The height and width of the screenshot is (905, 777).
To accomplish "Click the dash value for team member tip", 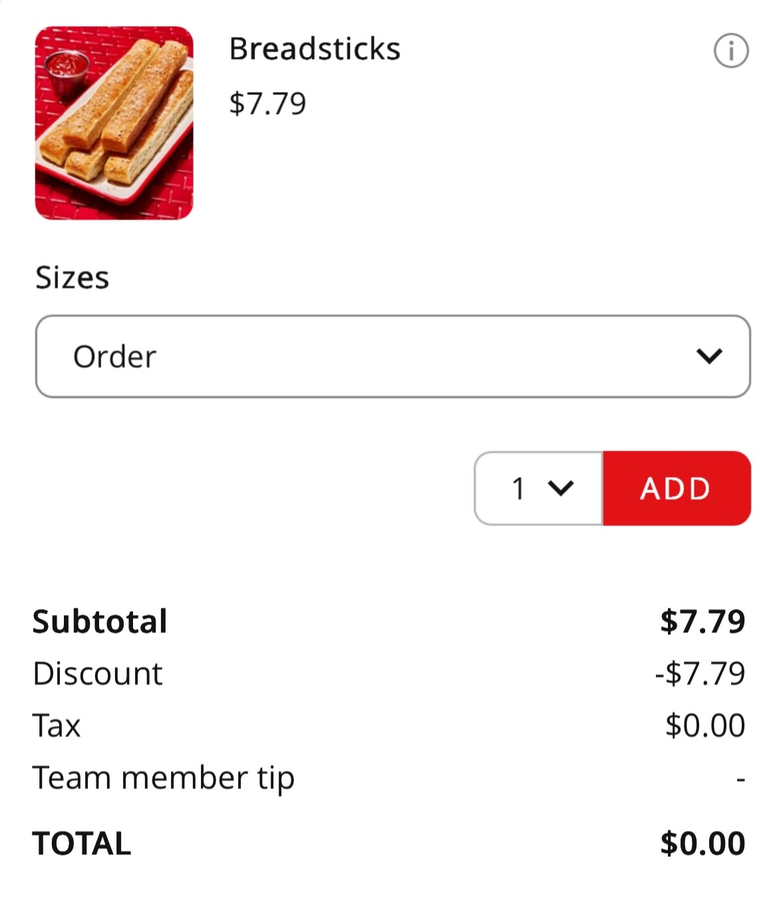I will click(x=740, y=777).
